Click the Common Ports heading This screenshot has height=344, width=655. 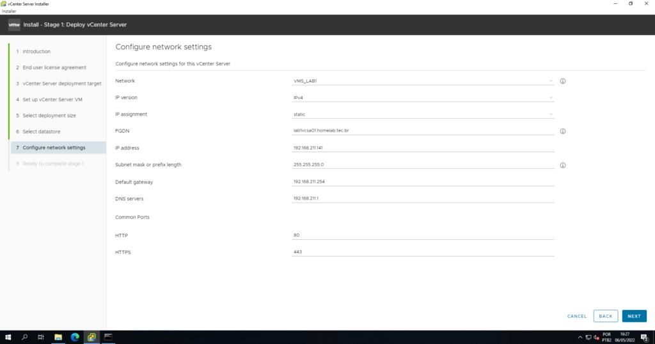pyautogui.click(x=132, y=217)
